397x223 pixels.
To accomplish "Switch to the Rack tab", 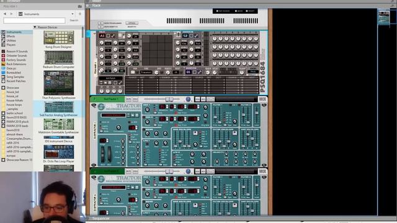I will pos(96,6).
